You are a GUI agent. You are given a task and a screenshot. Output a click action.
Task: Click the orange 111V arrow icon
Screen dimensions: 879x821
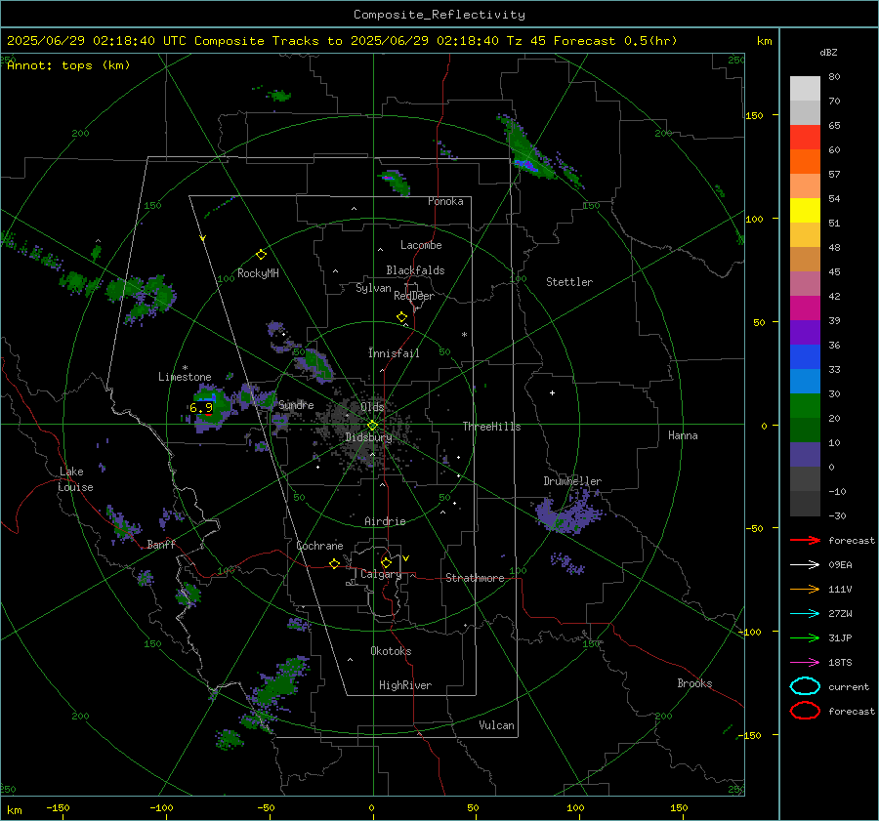[x=805, y=589]
